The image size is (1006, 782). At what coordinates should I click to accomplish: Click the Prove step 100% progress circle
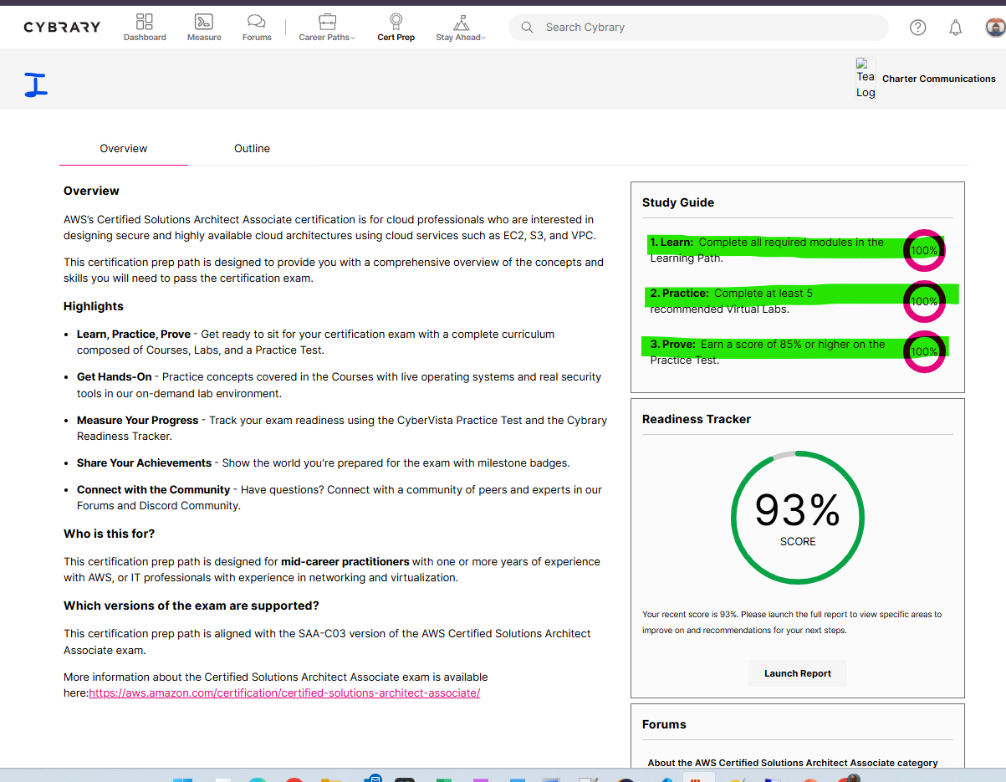pyautogui.click(x=924, y=351)
